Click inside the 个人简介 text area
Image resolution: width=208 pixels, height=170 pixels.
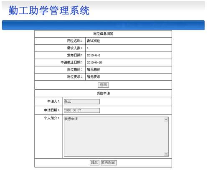click(114, 137)
